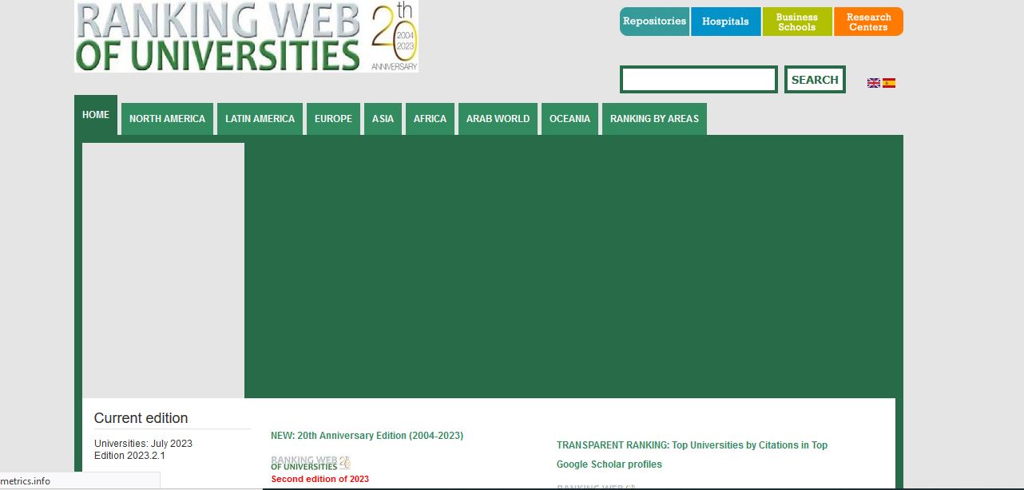Switch language to English flag icon
Screen dimensions: 1024x490
(x=874, y=83)
